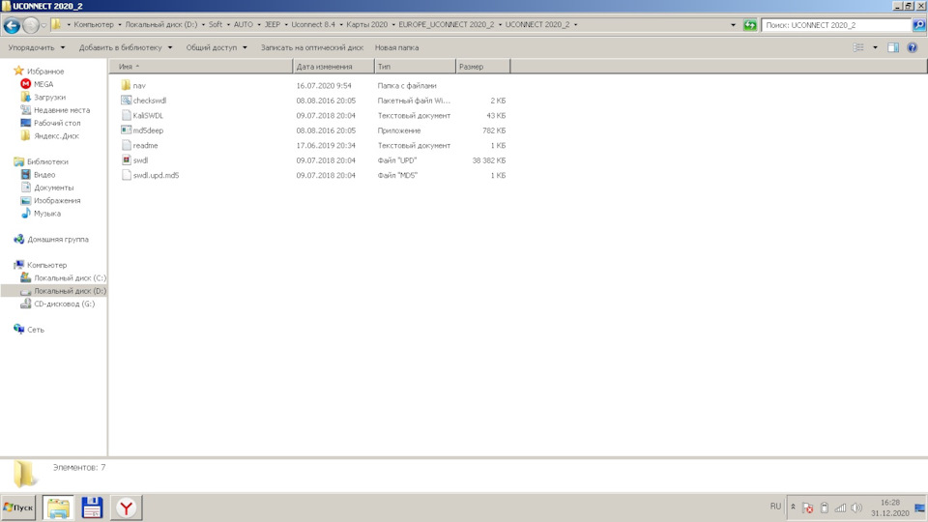Image resolution: width=928 pixels, height=522 pixels.
Task: Select CD-дисковод (G:)
Action: click(x=64, y=304)
